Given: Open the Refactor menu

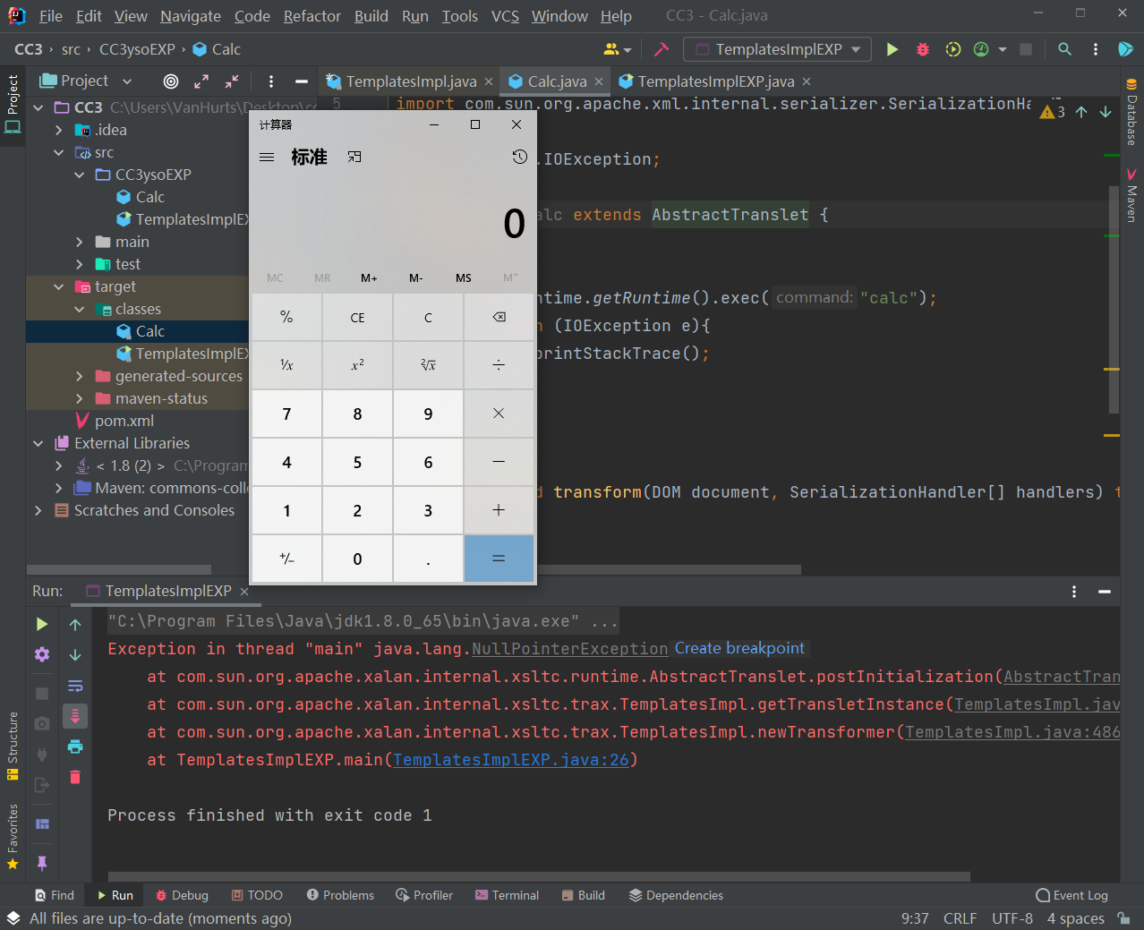Looking at the screenshot, I should (x=312, y=15).
